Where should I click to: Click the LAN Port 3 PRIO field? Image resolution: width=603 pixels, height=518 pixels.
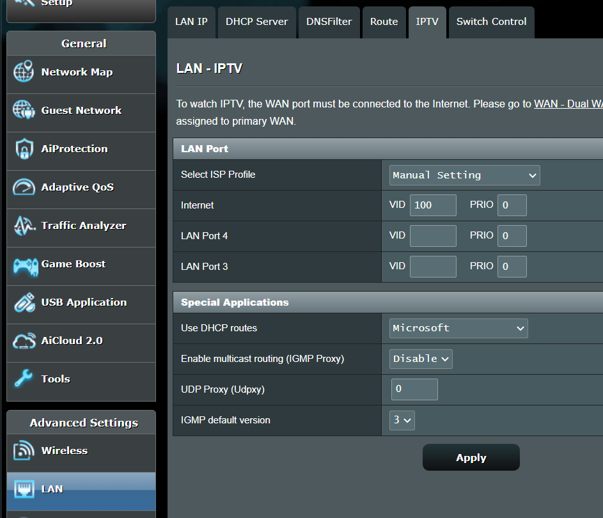(x=512, y=267)
